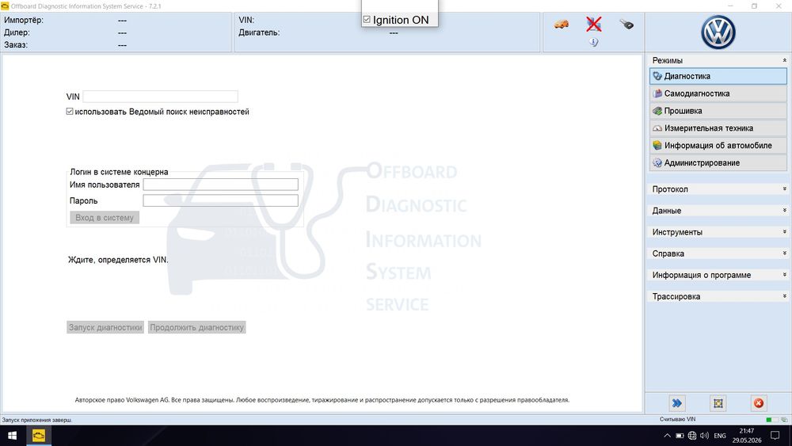Click the speaker volume tray icon
Image resolution: width=792 pixels, height=446 pixels.
pos(705,436)
